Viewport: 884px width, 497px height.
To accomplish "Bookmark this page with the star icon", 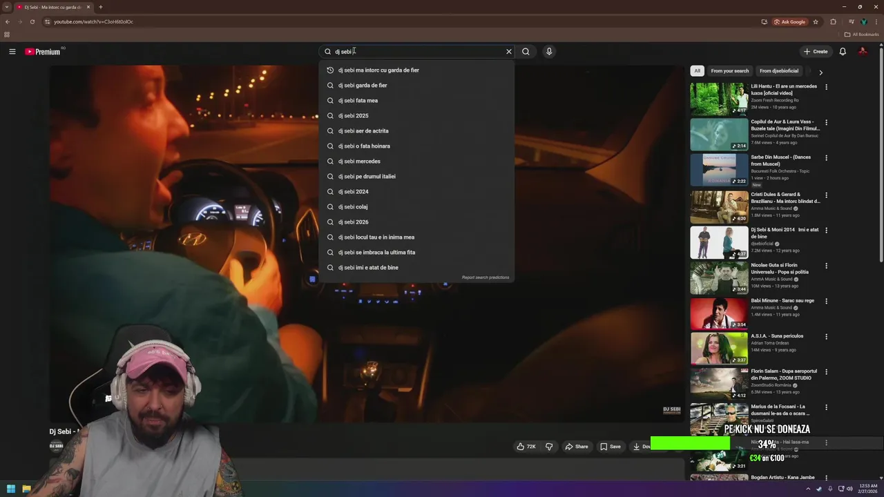I will [816, 21].
